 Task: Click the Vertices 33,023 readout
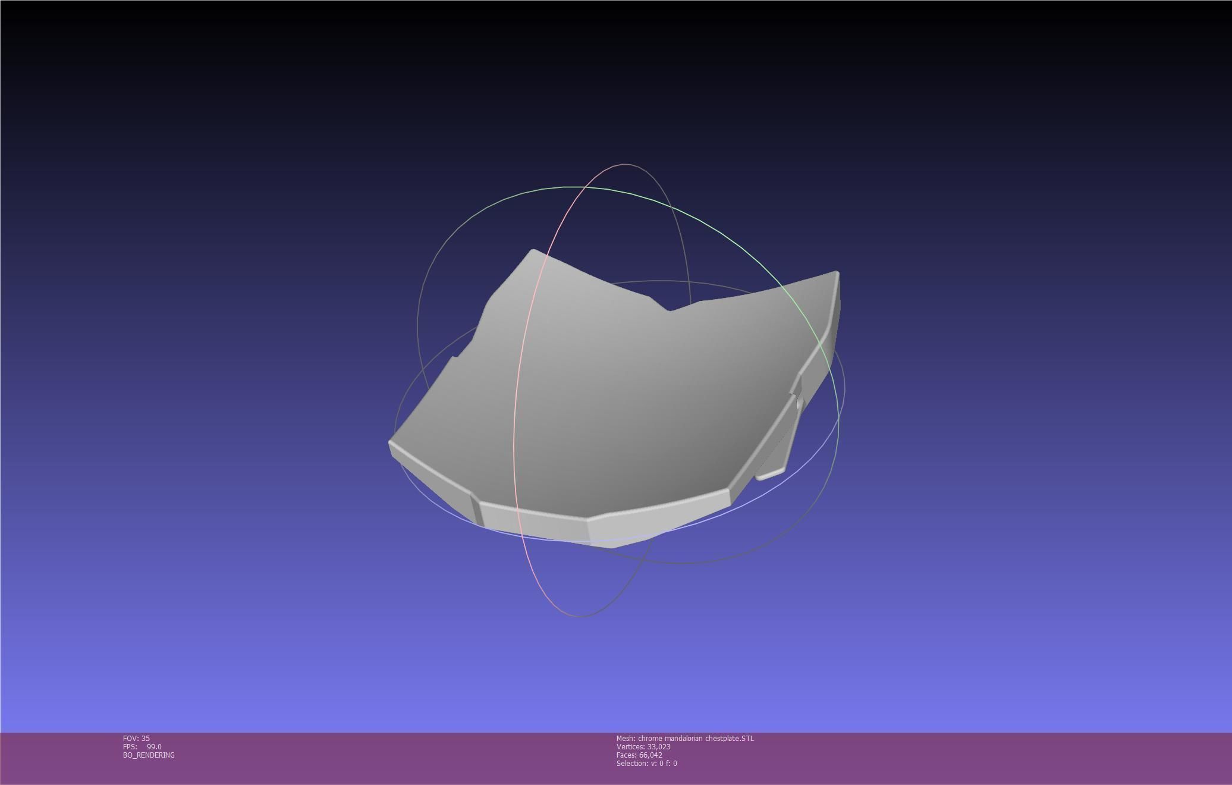coord(643,746)
